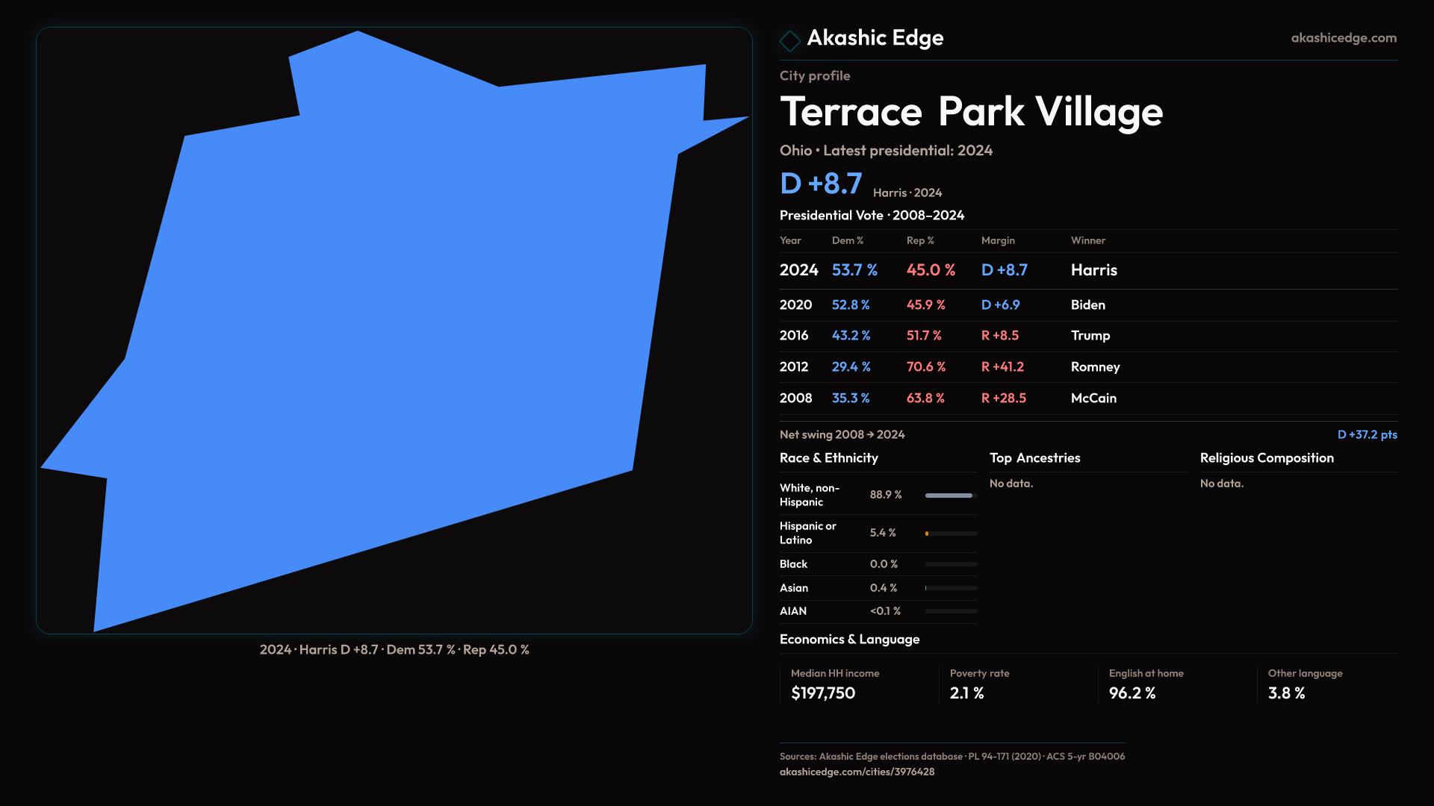Select the 2020 Biden result row

click(x=1087, y=305)
